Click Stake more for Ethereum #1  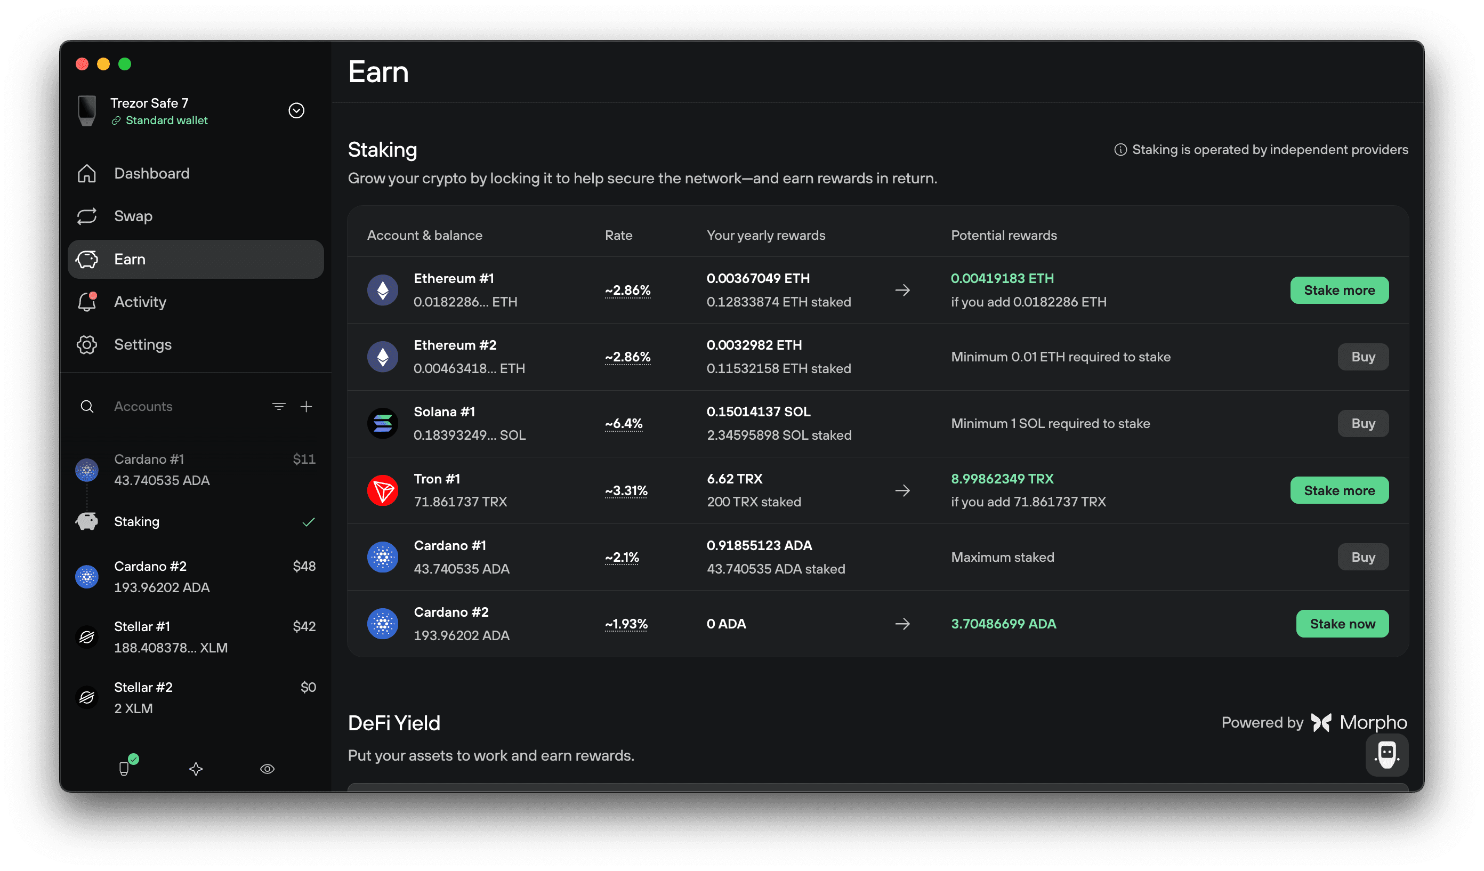click(1339, 291)
